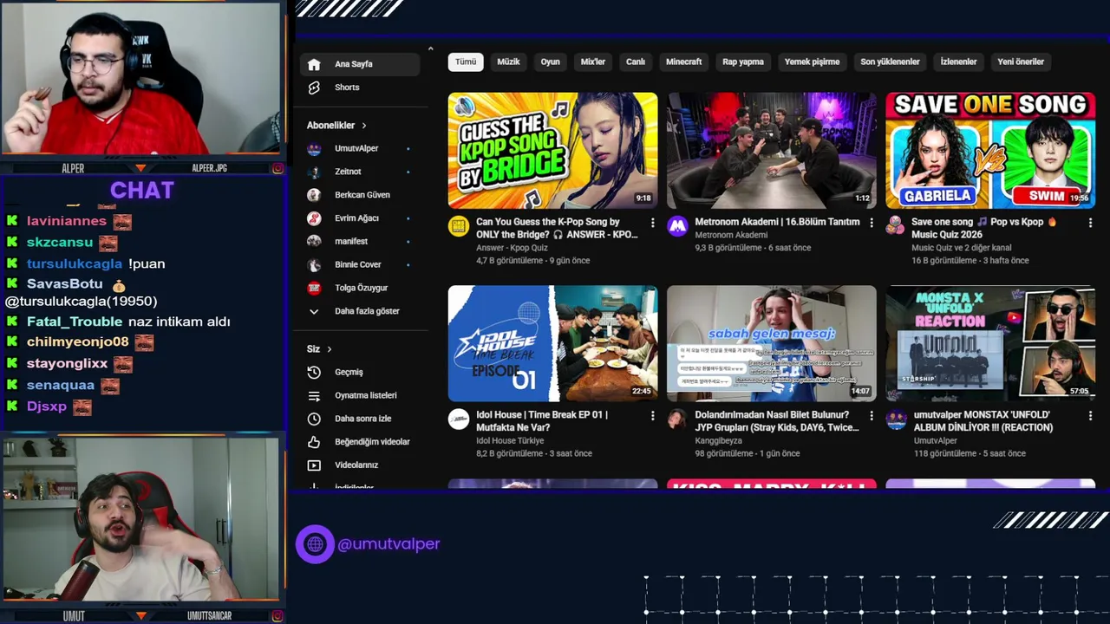Open title 'Save one song Pop vs Kpop'
This screenshot has width=1110, height=624.
(985, 229)
